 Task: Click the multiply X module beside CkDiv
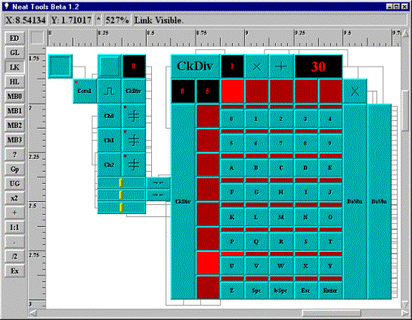coord(256,67)
